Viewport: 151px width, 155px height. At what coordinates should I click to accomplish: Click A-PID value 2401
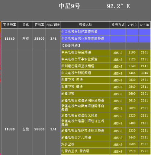[144, 123]
